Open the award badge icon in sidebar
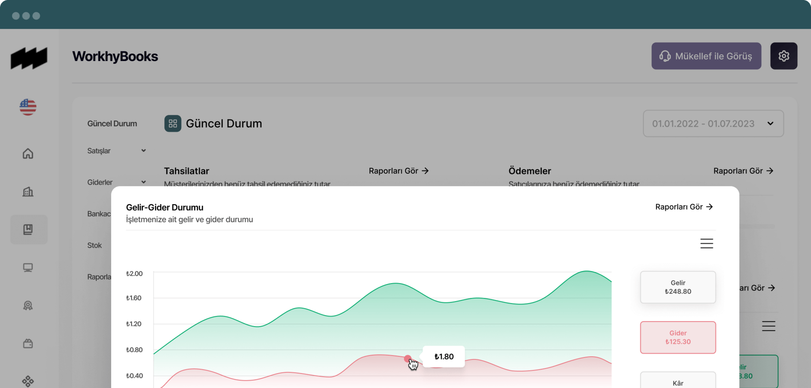The width and height of the screenshot is (811, 388). (x=28, y=306)
